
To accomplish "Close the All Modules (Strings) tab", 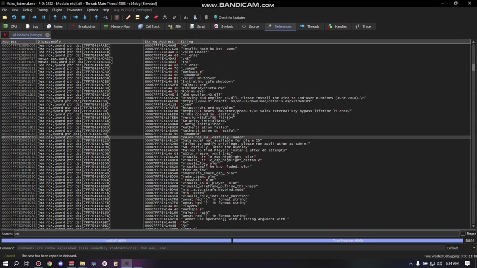I will (x=47, y=35).
